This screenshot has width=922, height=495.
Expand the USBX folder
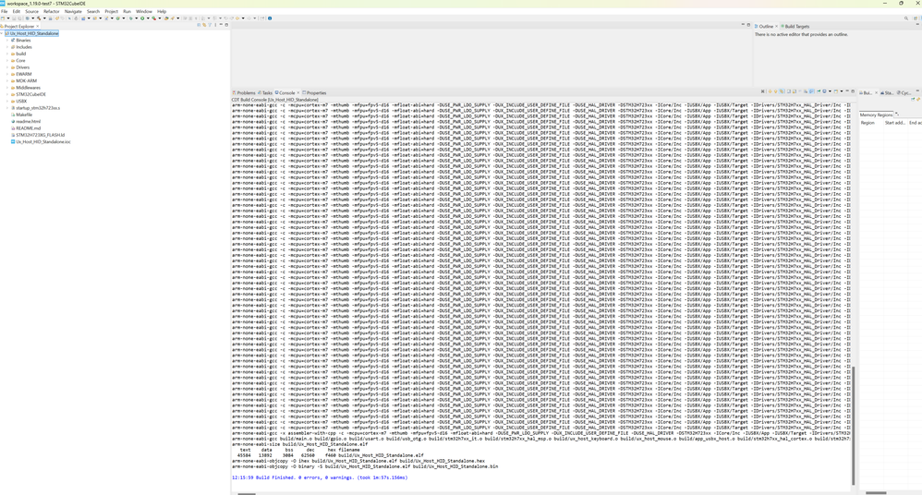pos(7,101)
